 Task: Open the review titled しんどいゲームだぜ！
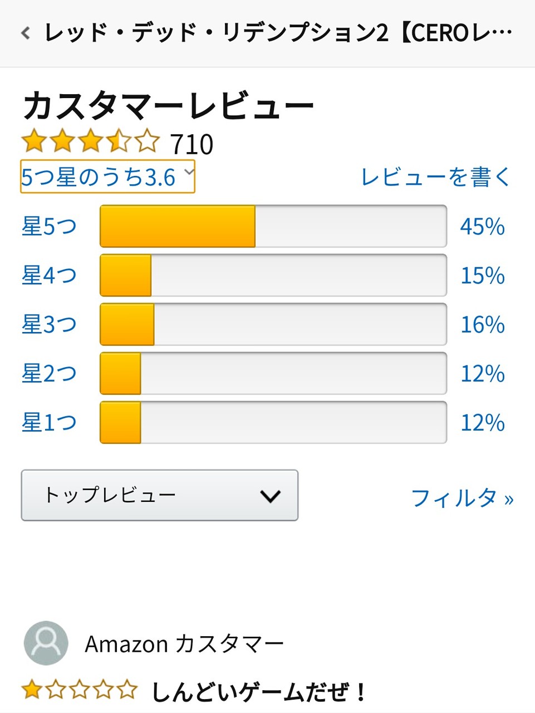click(x=259, y=692)
